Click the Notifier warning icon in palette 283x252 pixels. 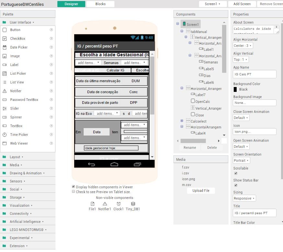(5, 91)
